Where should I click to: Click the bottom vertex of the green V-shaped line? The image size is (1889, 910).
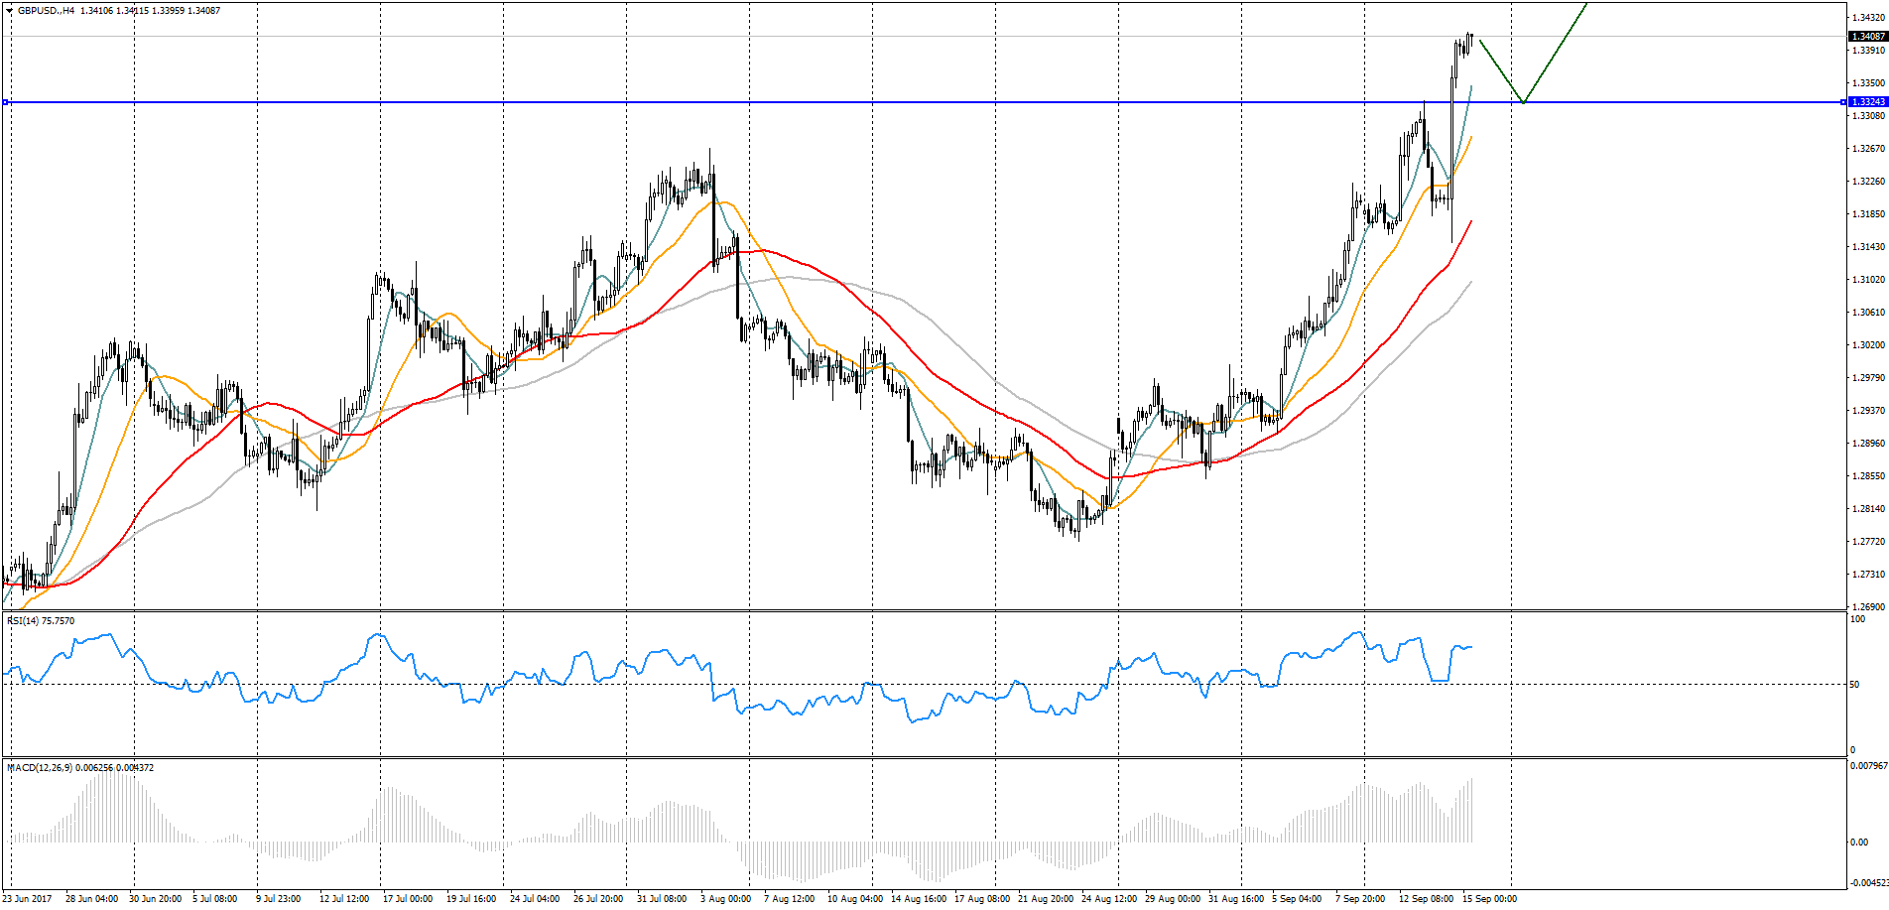(1523, 101)
